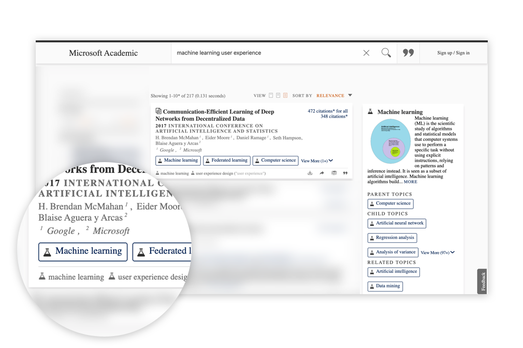Click the flask icon in the Artificial intelligence tag
This screenshot has width=523, height=348.
[372, 272]
